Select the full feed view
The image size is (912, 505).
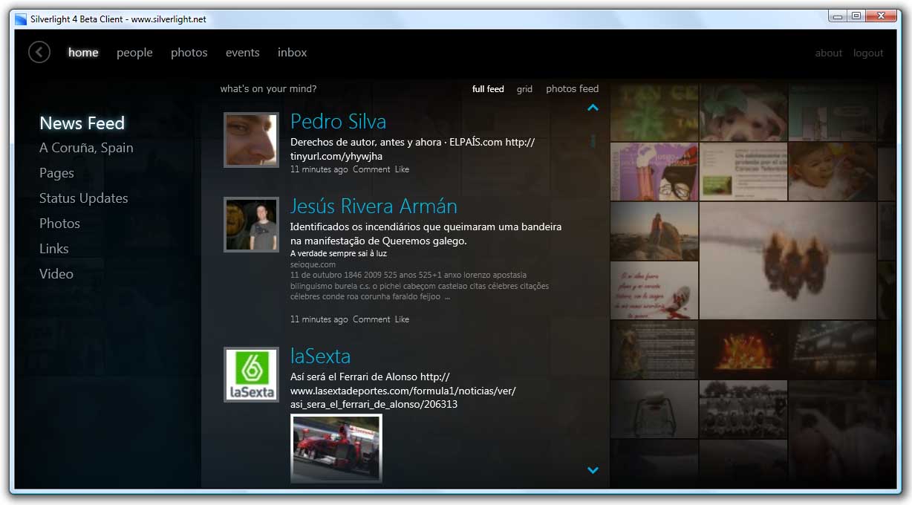pyautogui.click(x=488, y=89)
